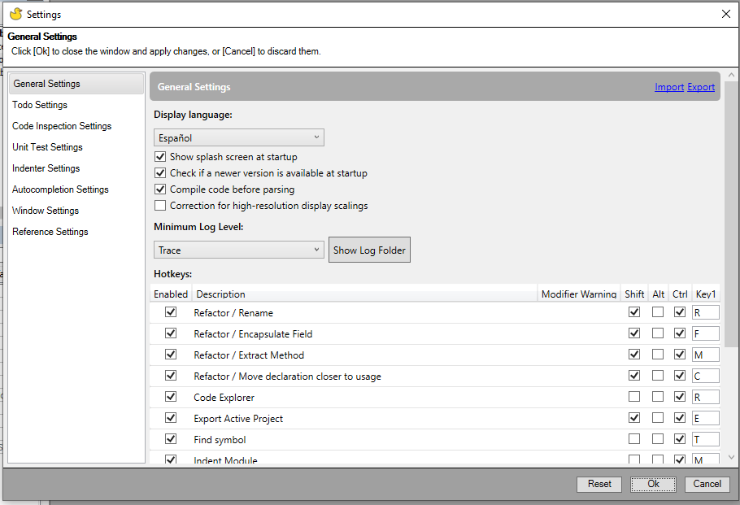Click the vertical scrollbar thumb
The width and height of the screenshot is (740, 505).
(732, 214)
